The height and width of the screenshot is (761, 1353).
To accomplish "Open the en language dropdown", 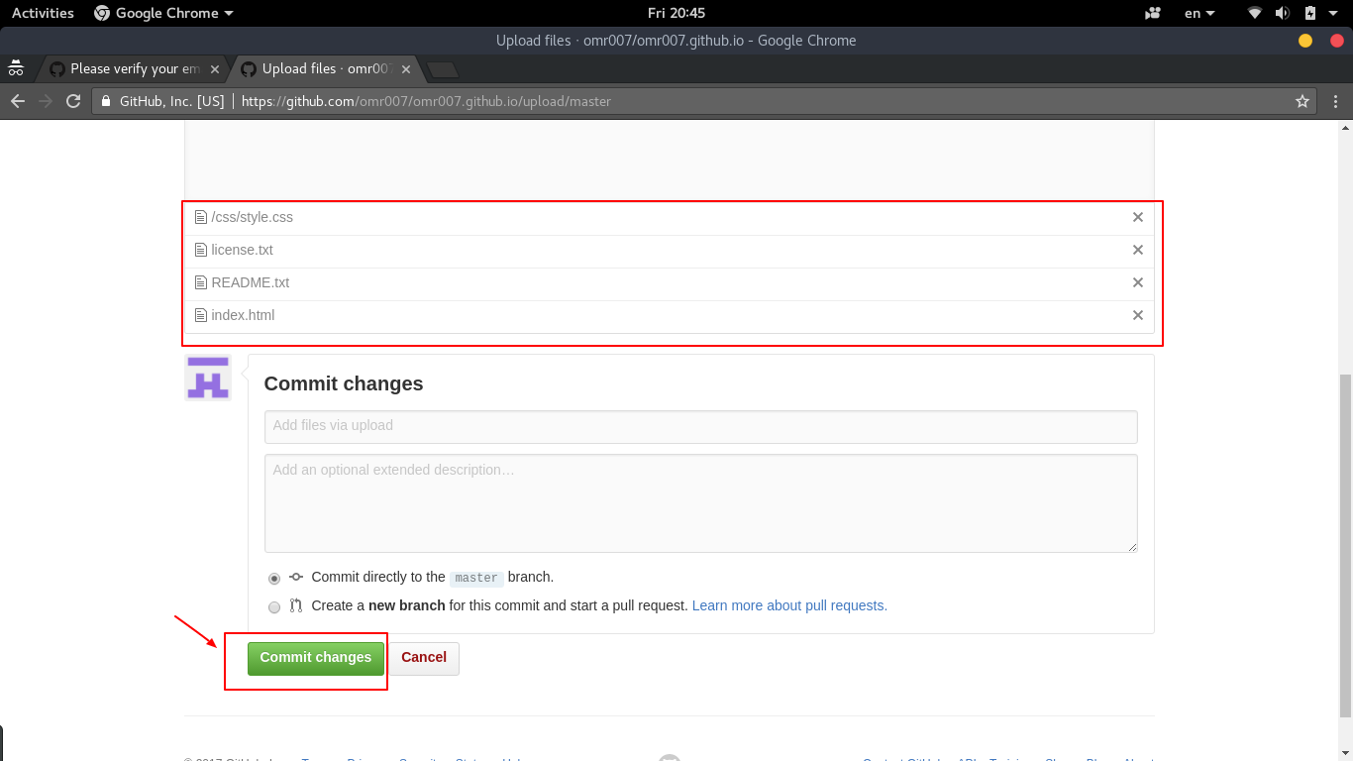I will (x=1198, y=13).
